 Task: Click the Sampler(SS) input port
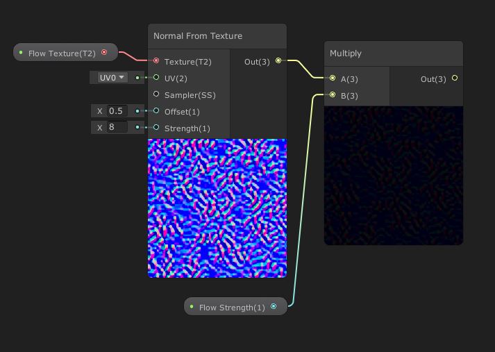[x=156, y=94]
